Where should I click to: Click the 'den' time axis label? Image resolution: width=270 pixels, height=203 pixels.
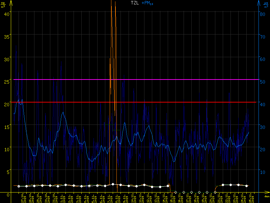click(x=267, y=197)
